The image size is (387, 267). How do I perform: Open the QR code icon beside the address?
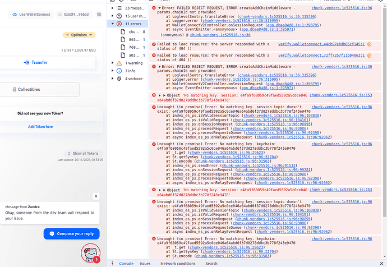tap(99, 15)
